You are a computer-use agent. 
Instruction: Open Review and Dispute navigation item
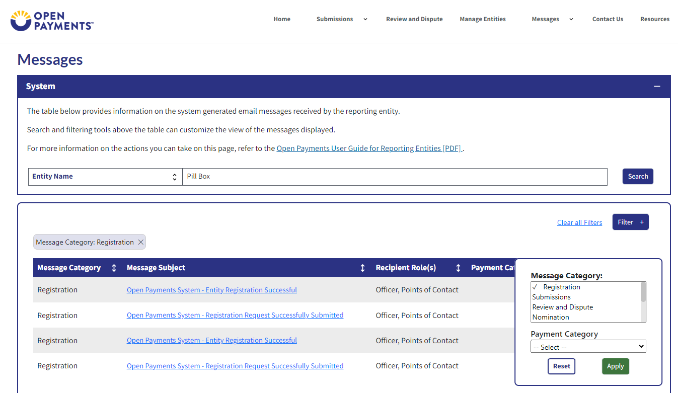click(414, 19)
